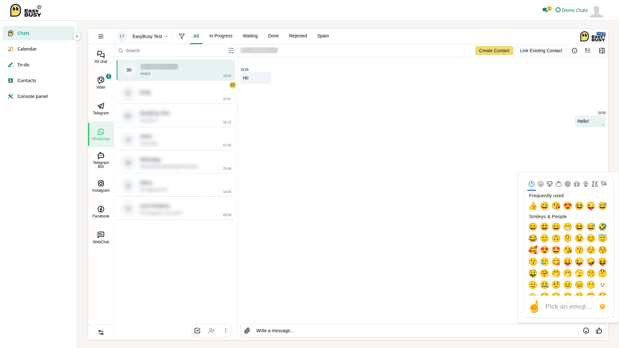Viewport: 619px width, 348px height.
Task: Open chat info icon
Action: pyautogui.click(x=575, y=51)
